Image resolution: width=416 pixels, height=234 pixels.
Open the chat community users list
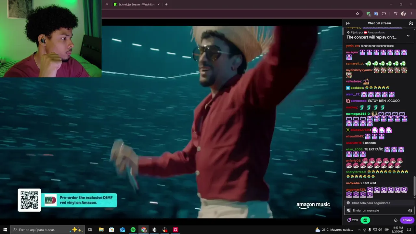(x=411, y=23)
